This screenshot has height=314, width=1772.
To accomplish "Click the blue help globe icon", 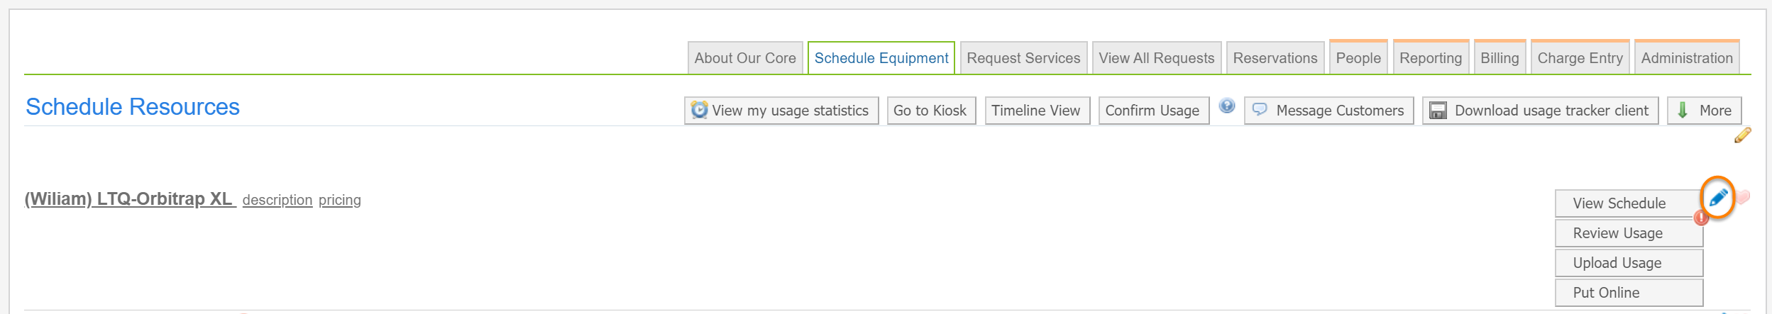I will point(1227,106).
